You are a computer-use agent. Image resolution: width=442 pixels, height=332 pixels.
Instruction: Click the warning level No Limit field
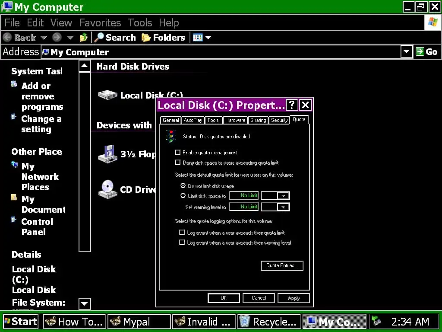tap(244, 207)
